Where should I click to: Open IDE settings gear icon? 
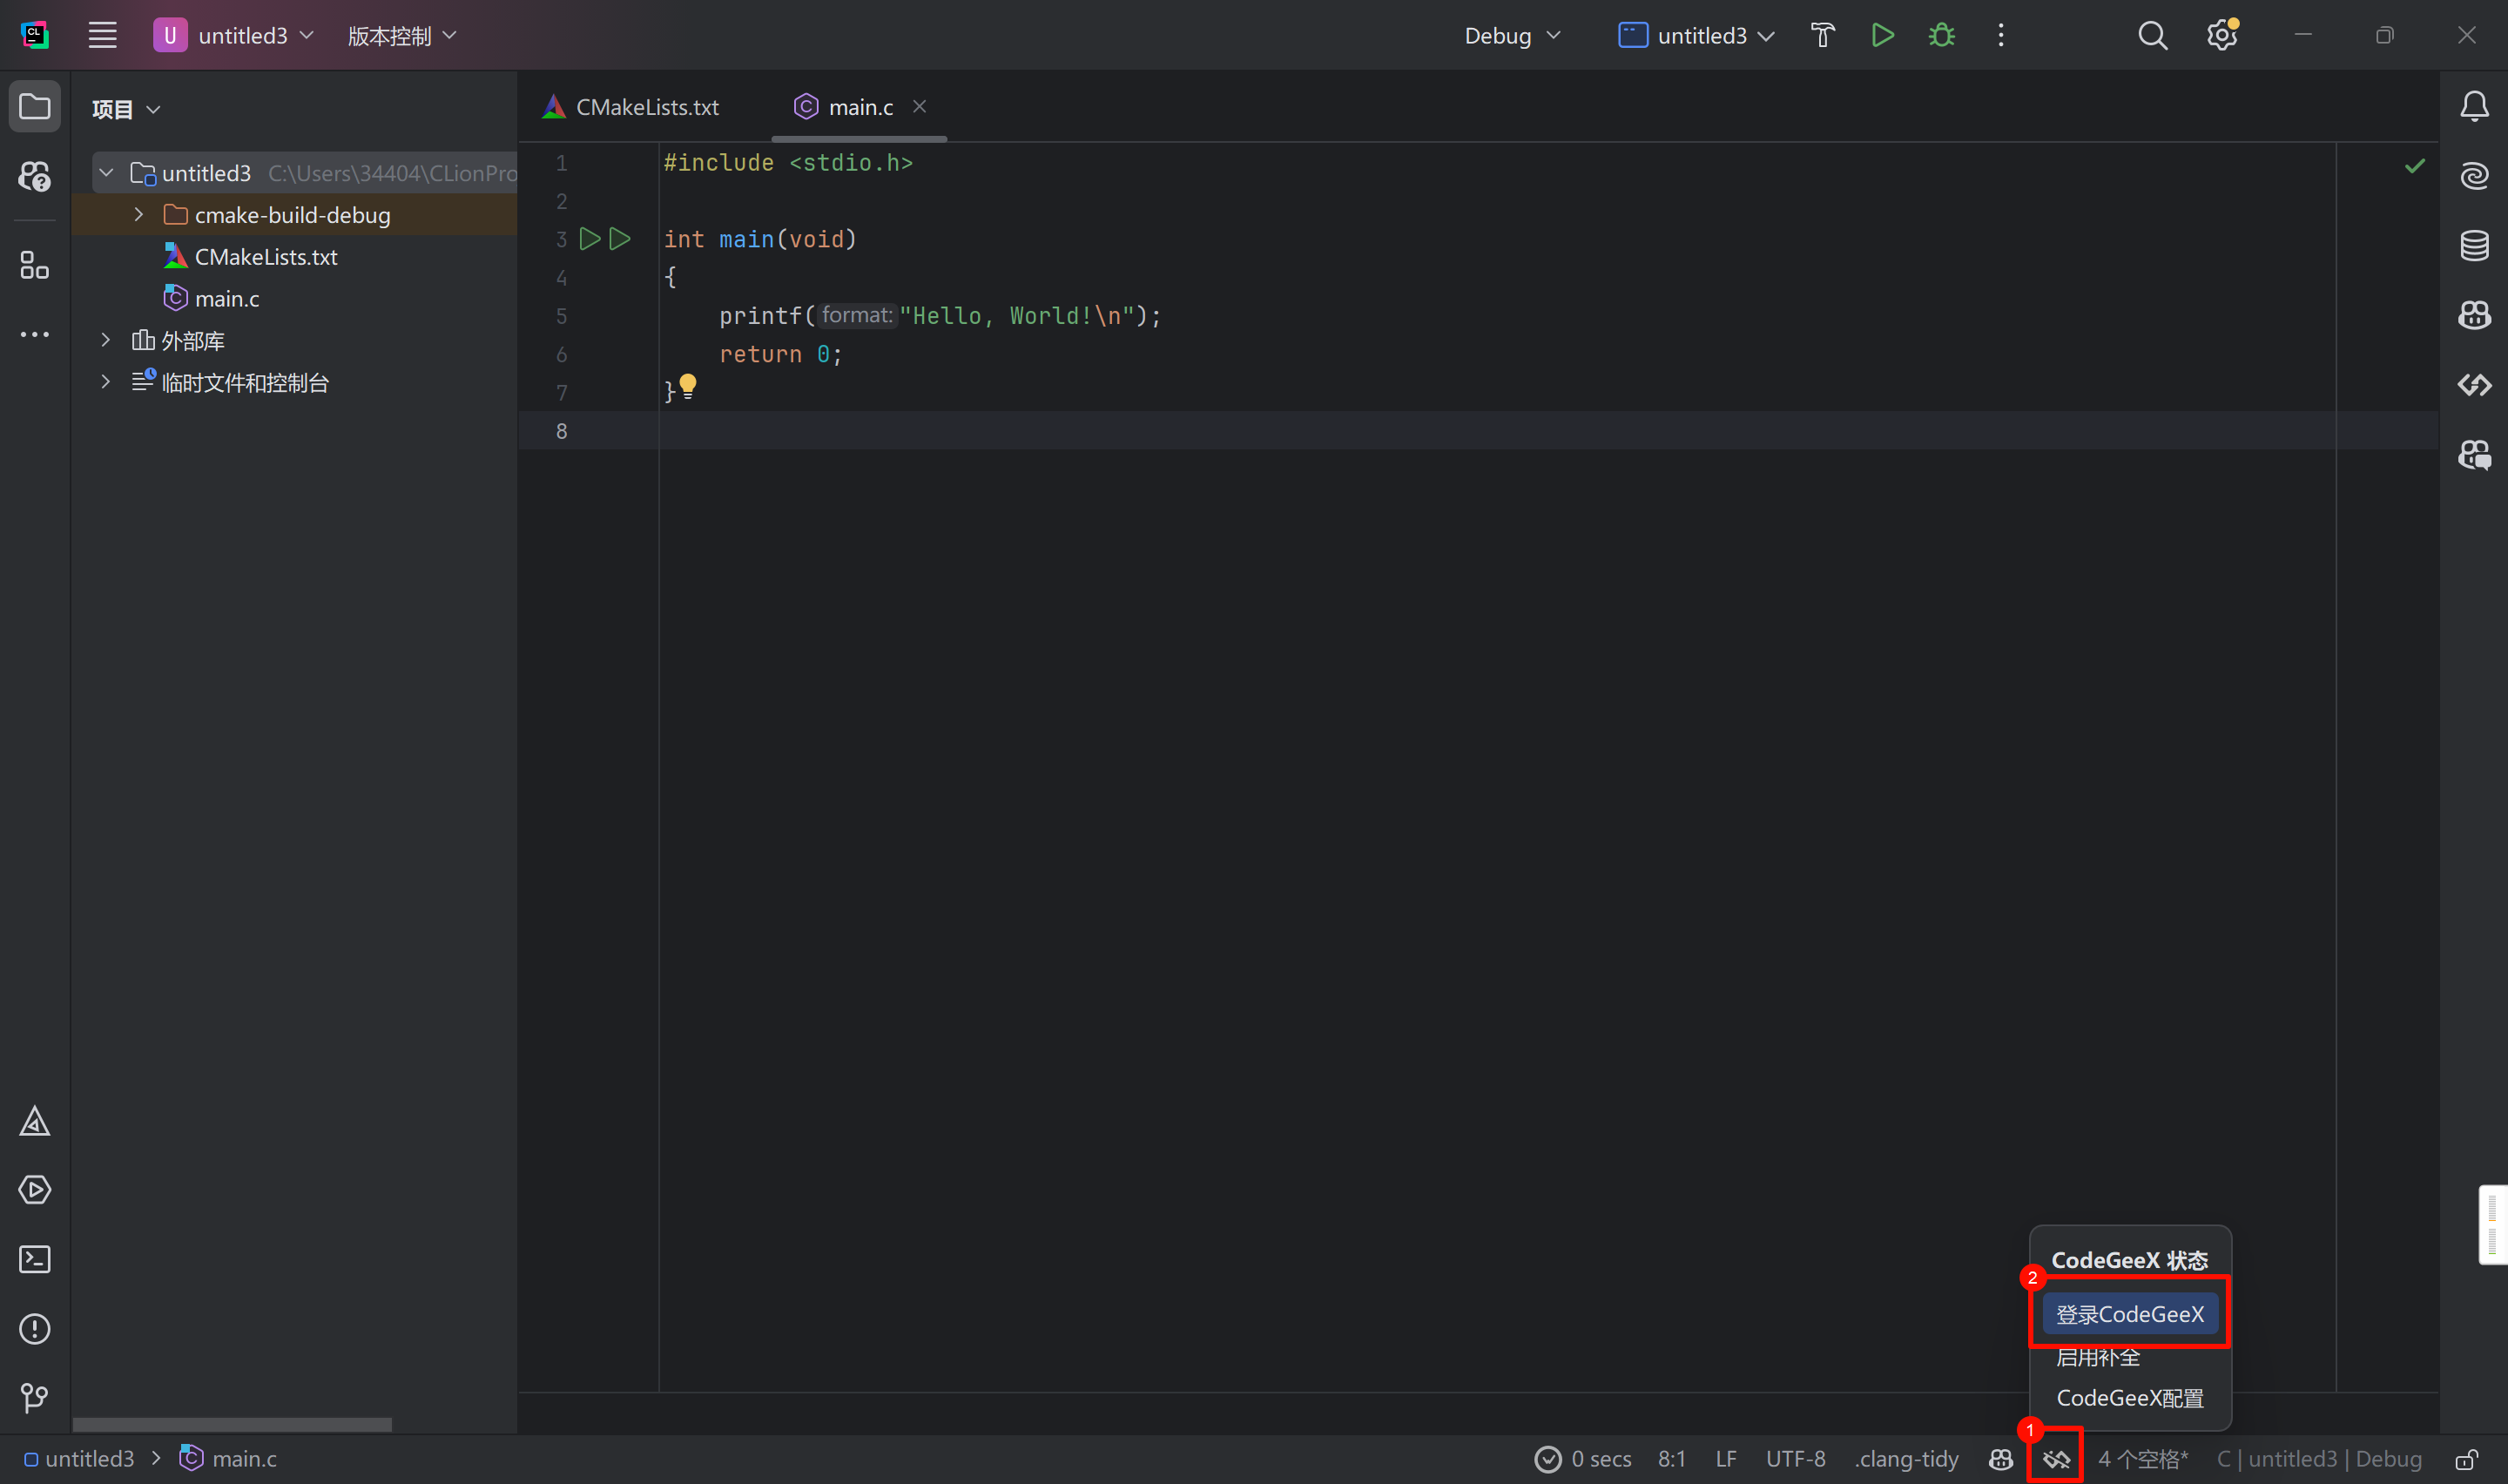[x=2221, y=35]
